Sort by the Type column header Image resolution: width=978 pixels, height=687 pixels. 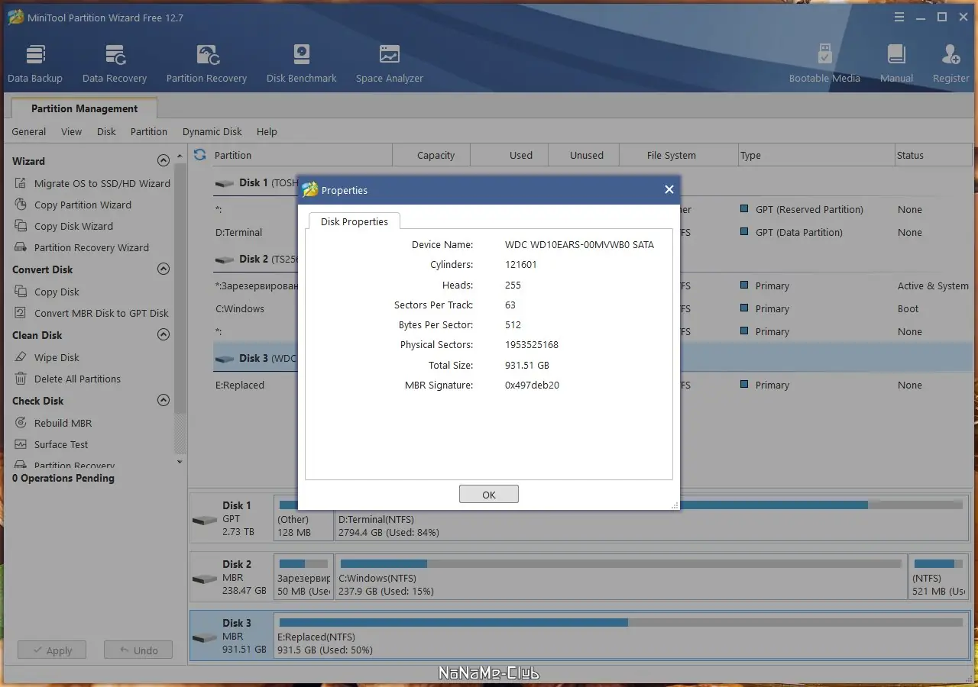click(x=816, y=155)
